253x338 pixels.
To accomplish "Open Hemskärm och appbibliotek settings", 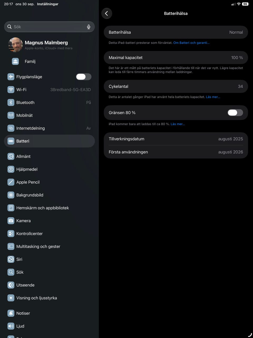I will point(50,208).
